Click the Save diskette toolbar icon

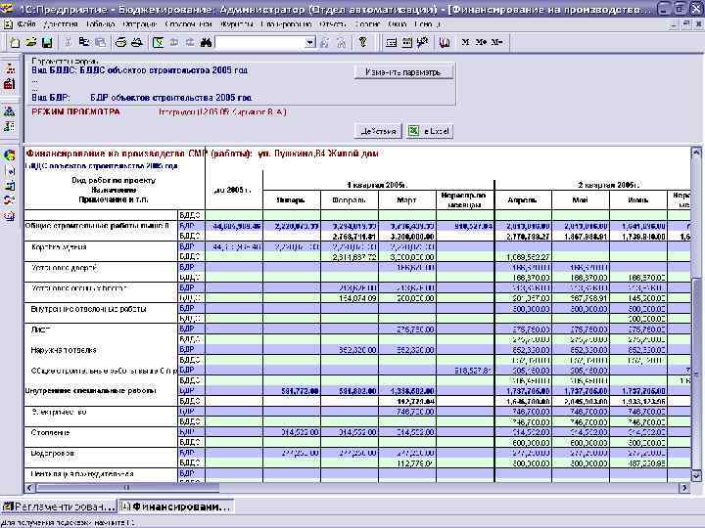(46, 43)
